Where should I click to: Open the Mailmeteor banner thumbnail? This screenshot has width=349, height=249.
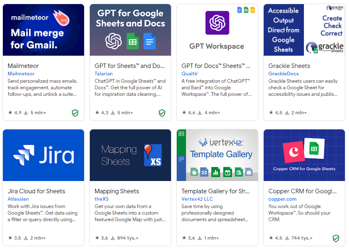pyautogui.click(x=43, y=30)
